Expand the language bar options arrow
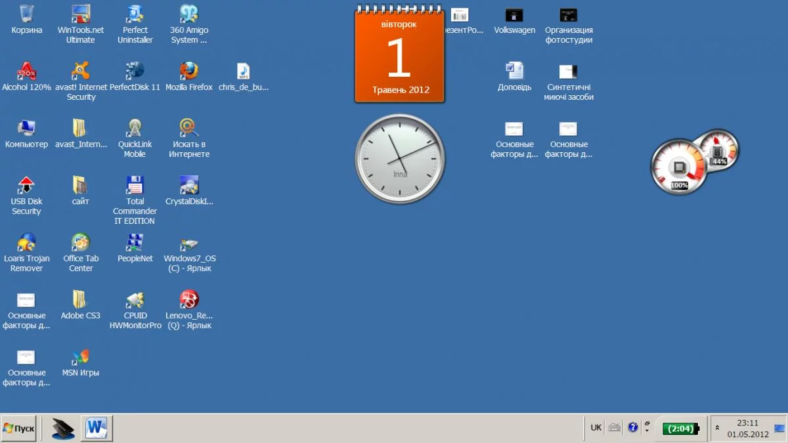Viewport: 788px width, 443px height. 647,431
